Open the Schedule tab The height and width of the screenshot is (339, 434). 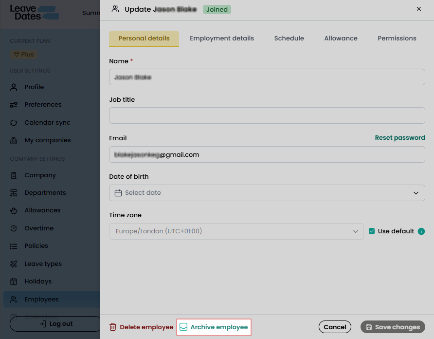[289, 38]
